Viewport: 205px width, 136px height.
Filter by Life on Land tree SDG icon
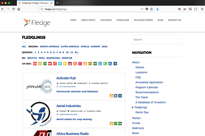[105, 64]
